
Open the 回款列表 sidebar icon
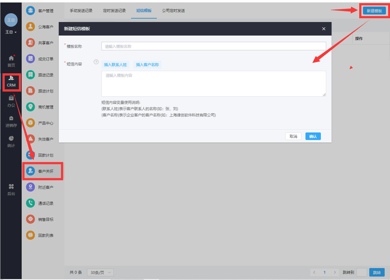click(x=30, y=235)
